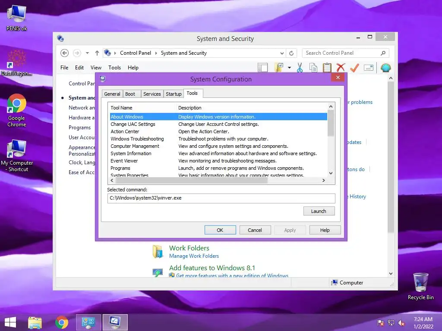The image size is (442, 331).
Task: Select the System Information row
Action: point(218,153)
